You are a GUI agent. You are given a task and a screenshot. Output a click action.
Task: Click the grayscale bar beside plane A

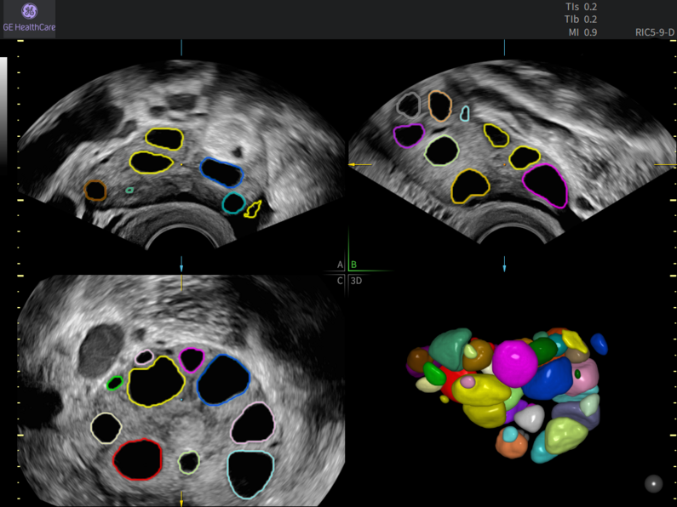tap(3, 111)
